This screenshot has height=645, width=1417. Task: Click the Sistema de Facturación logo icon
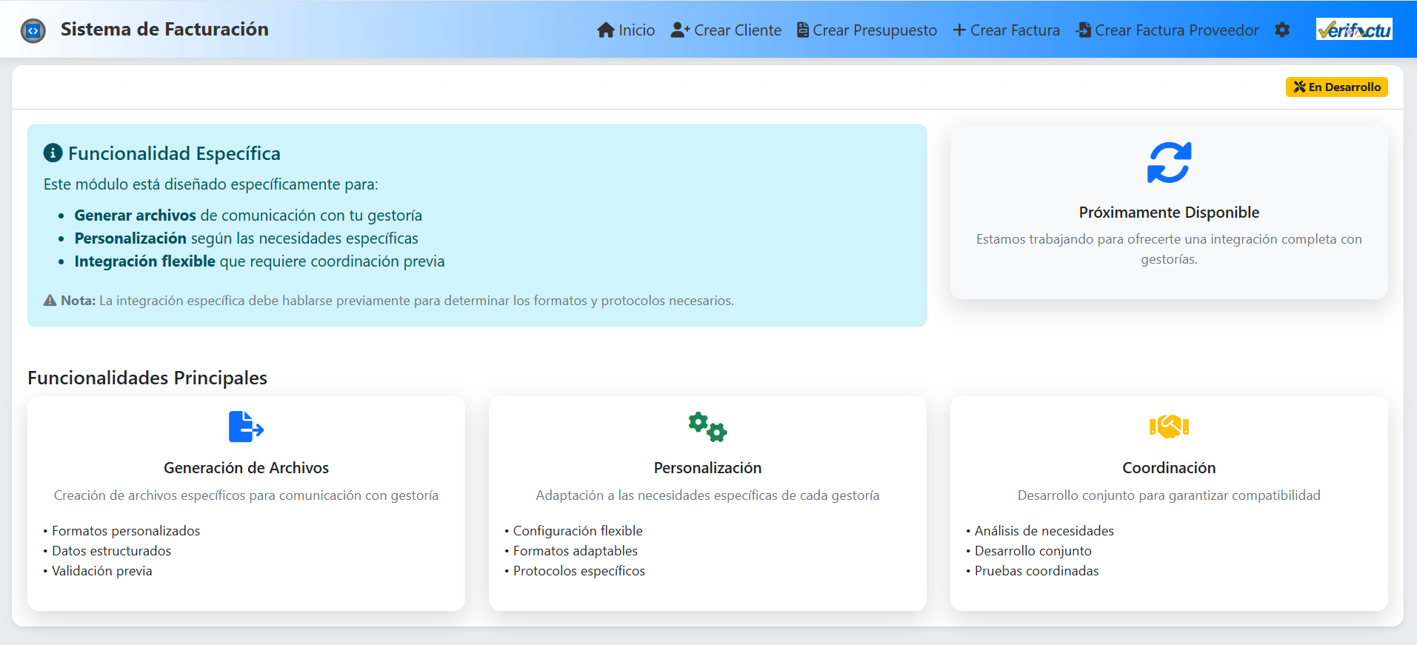[x=33, y=30]
